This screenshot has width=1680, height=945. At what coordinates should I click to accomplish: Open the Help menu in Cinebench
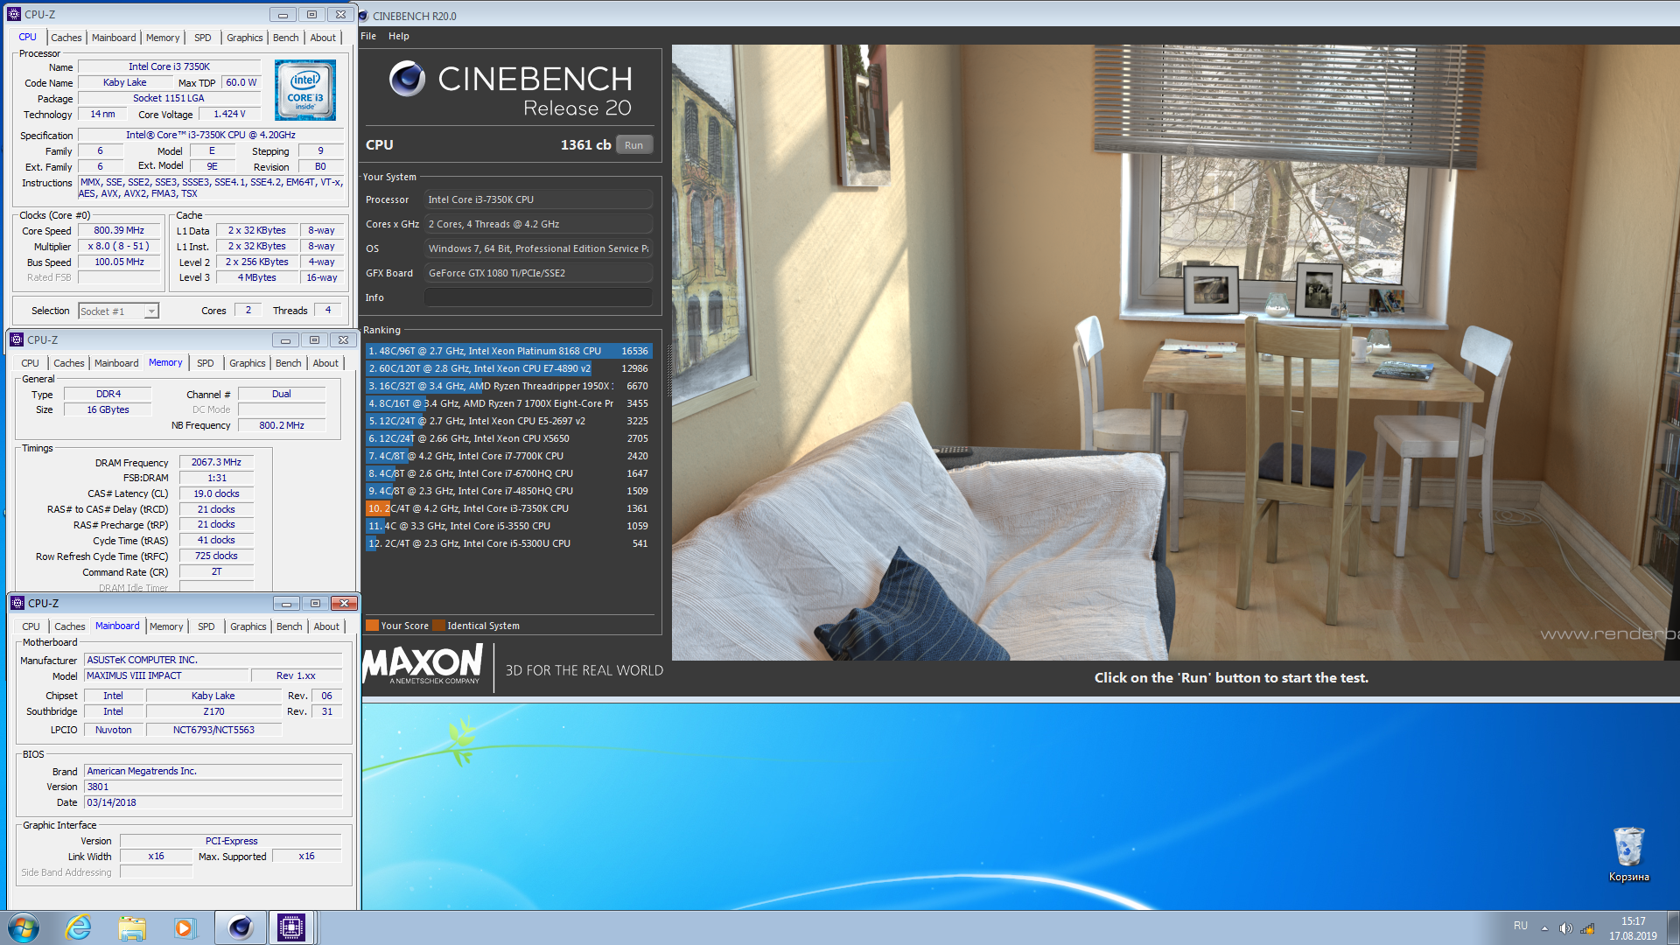[x=399, y=36]
